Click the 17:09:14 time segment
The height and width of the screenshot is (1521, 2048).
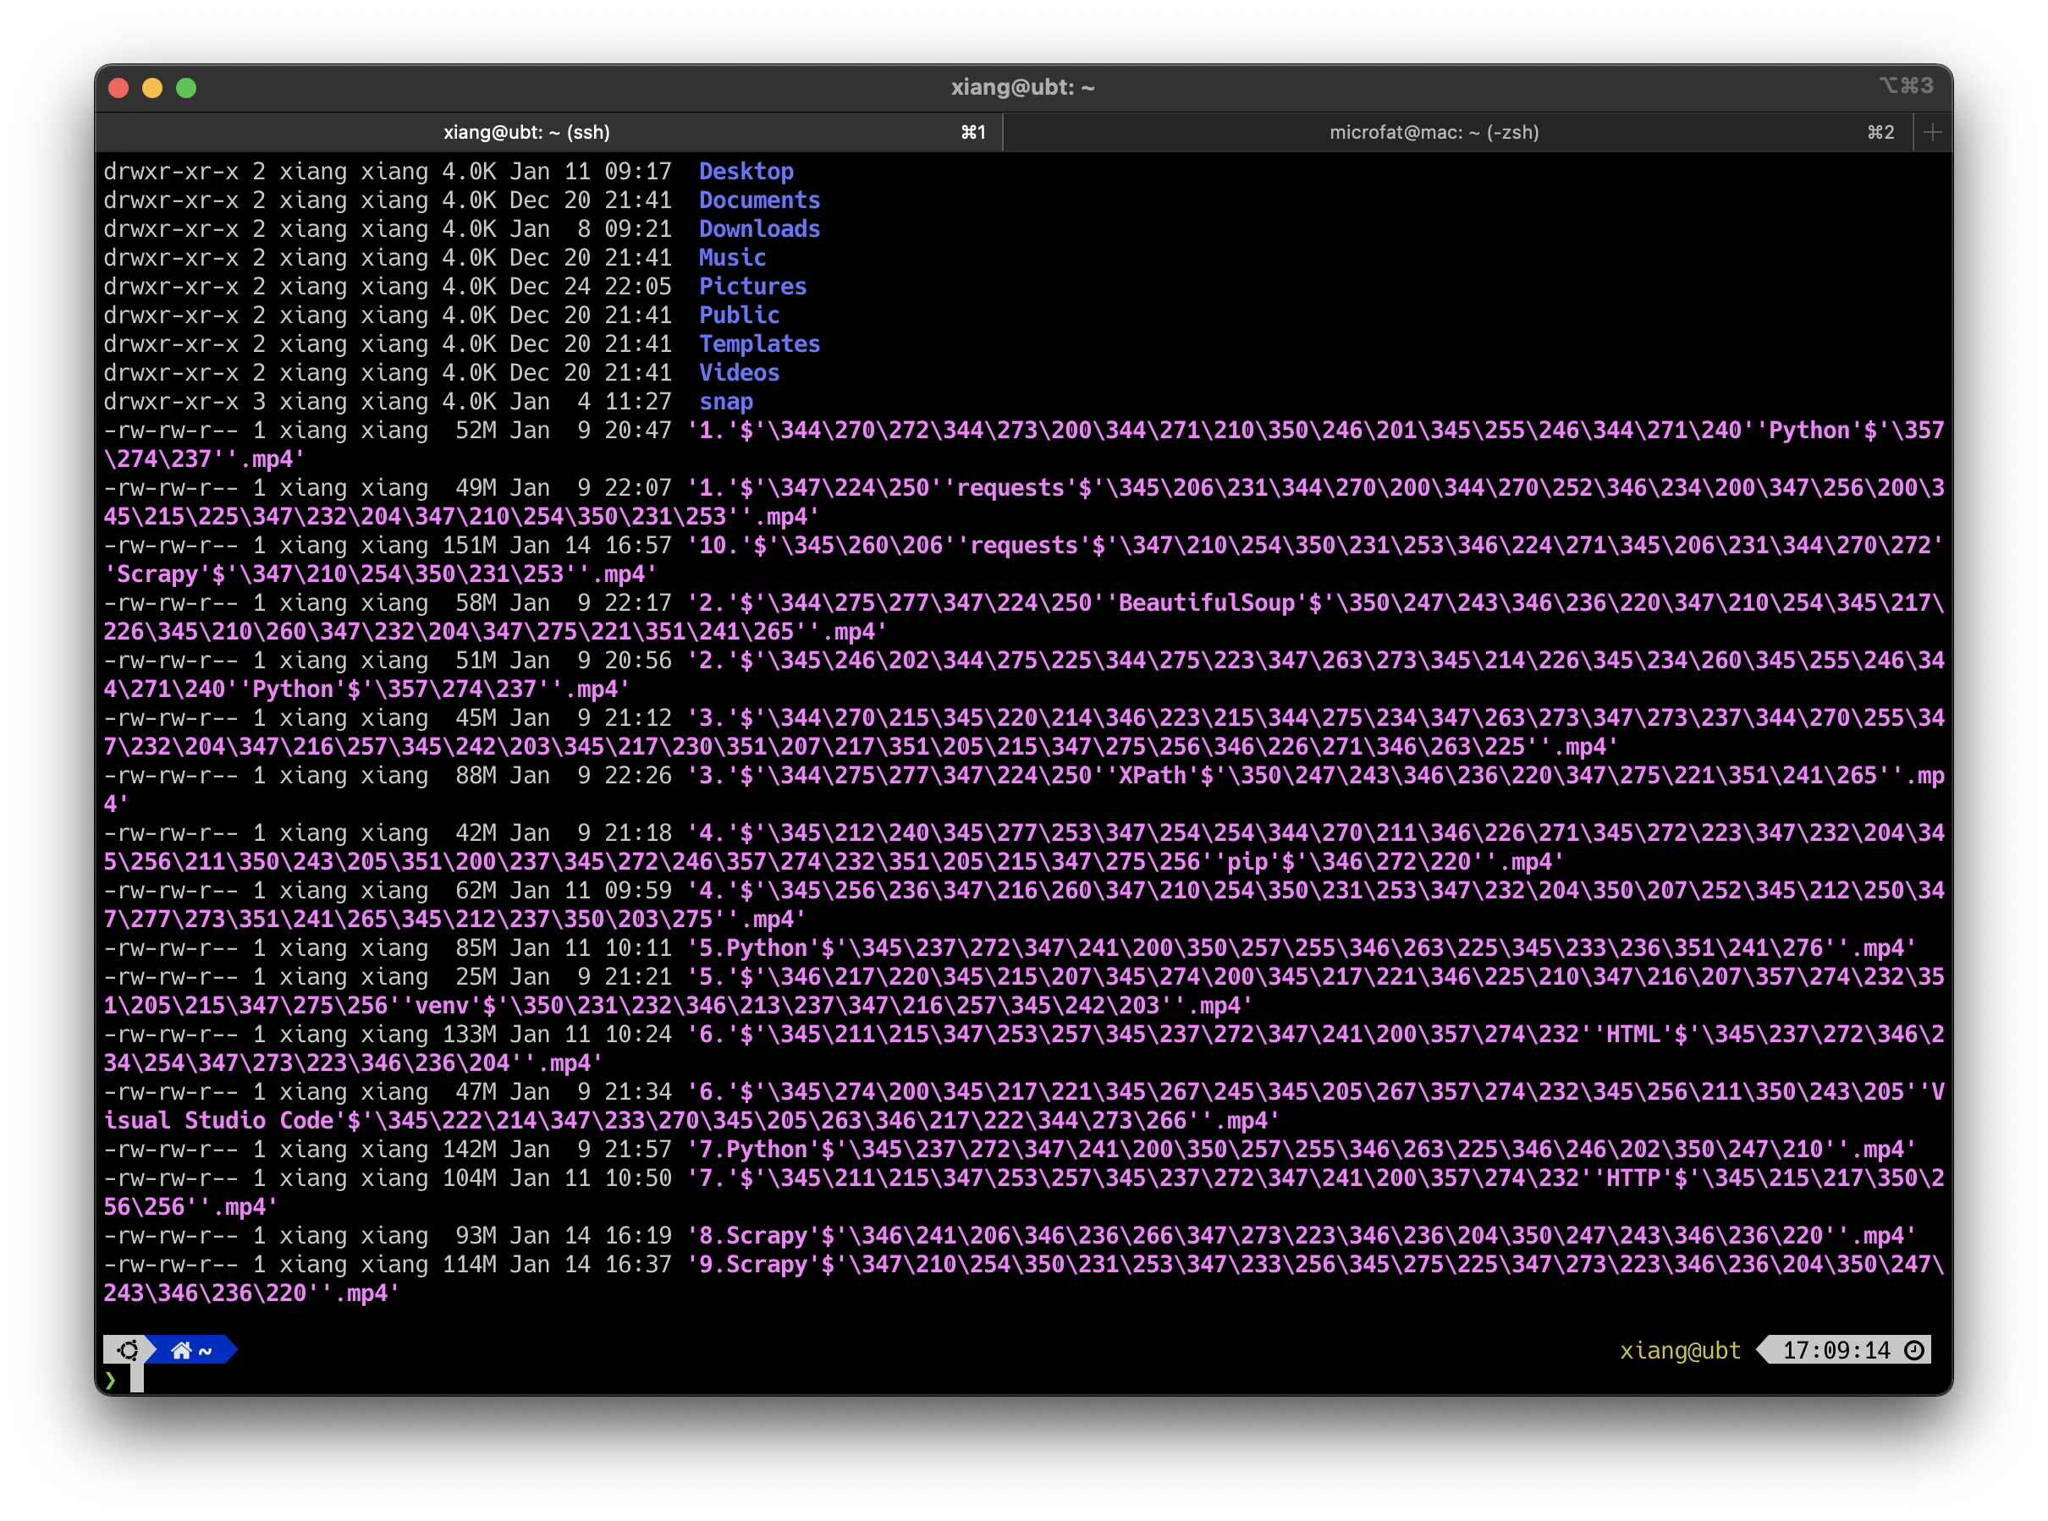[x=1836, y=1350]
